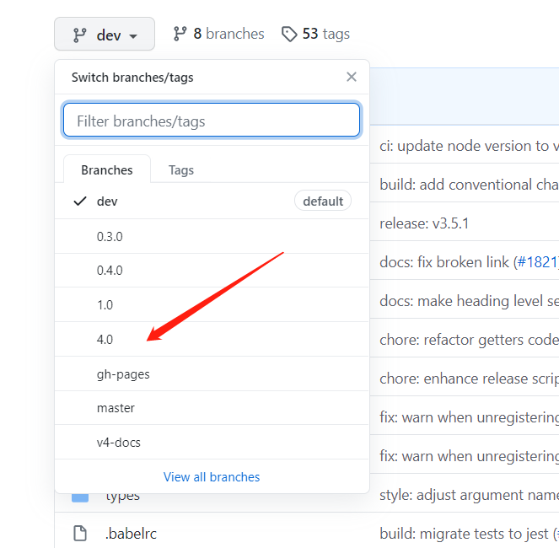Select the Branches tab

(x=107, y=169)
